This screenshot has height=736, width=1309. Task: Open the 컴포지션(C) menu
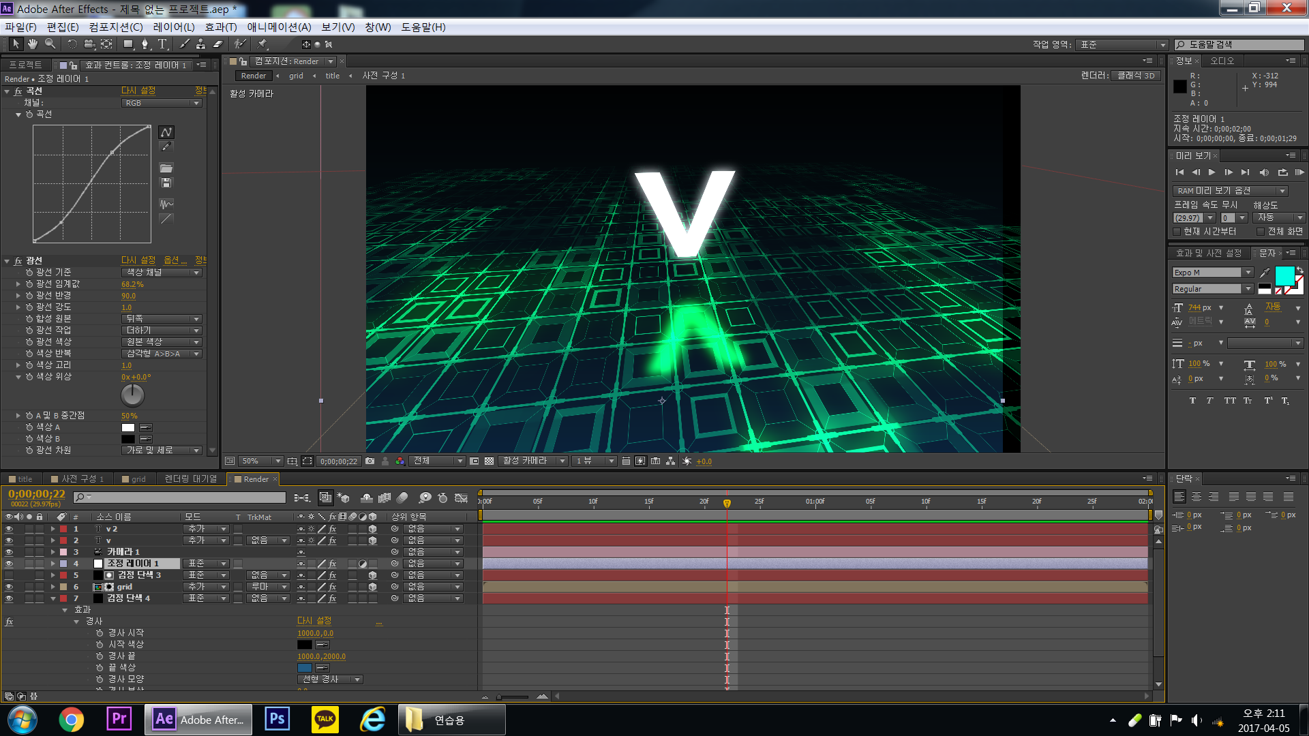coord(115,27)
